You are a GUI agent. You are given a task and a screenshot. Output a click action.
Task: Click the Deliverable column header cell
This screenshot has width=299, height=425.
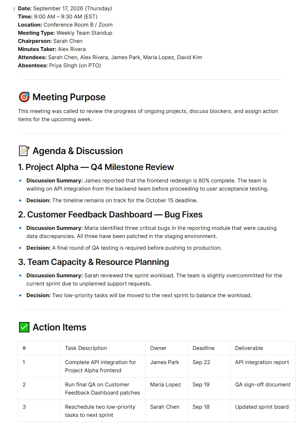point(263,348)
